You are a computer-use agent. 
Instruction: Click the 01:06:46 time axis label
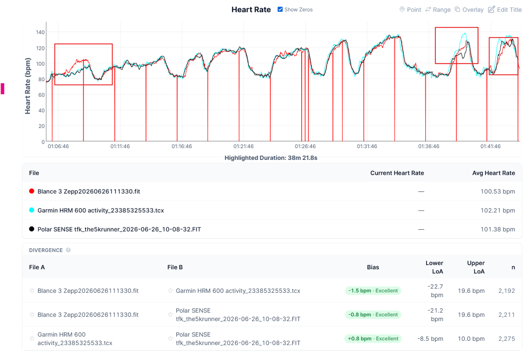point(58,146)
